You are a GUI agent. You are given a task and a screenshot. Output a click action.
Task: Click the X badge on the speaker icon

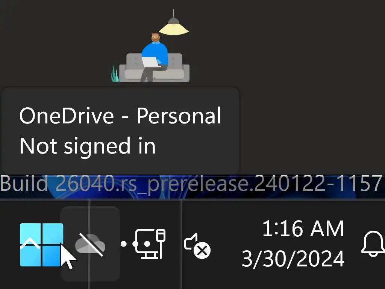(x=202, y=251)
